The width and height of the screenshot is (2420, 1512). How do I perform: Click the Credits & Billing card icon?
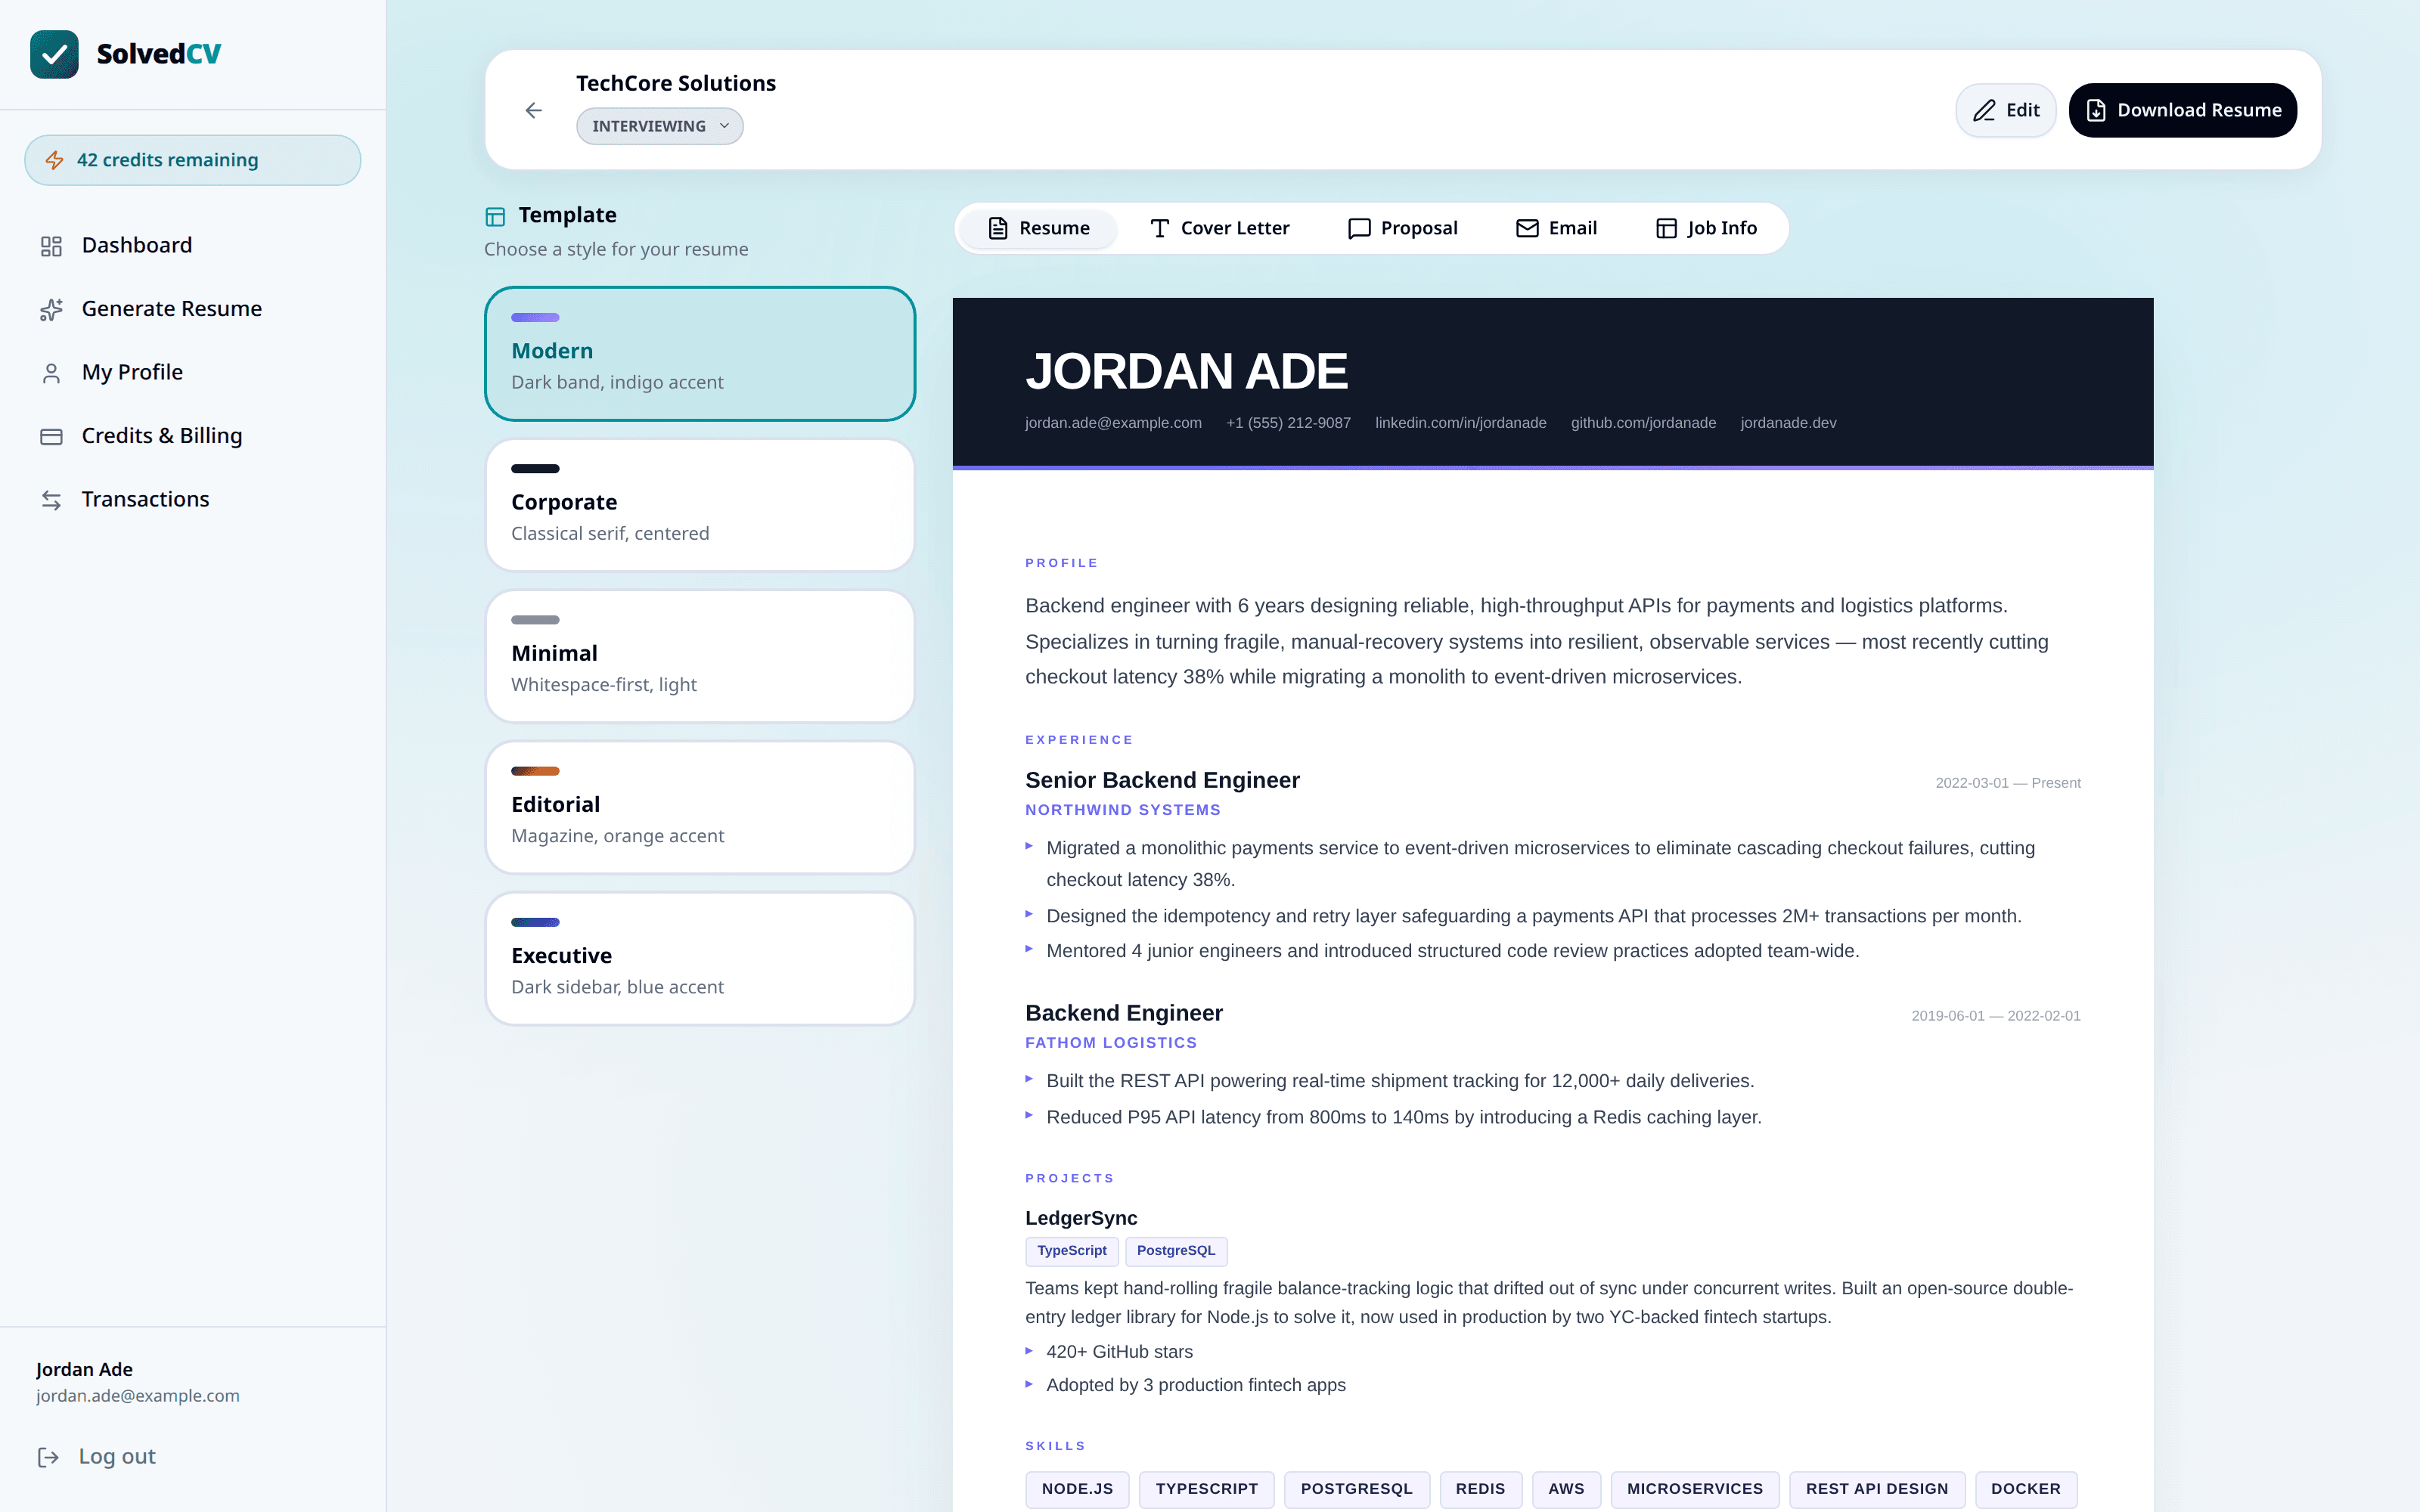point(51,436)
